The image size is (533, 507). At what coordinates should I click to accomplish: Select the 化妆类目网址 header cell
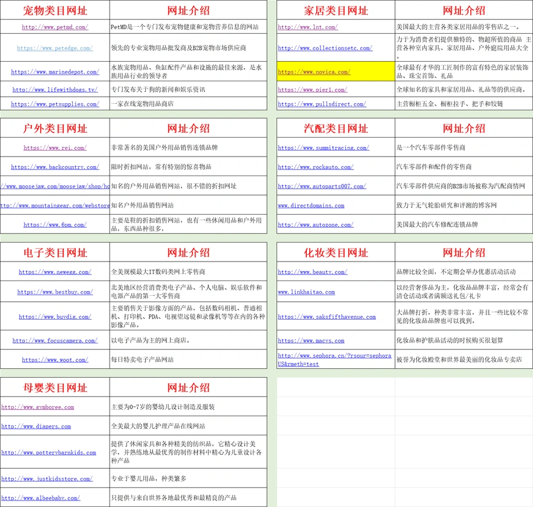point(336,253)
